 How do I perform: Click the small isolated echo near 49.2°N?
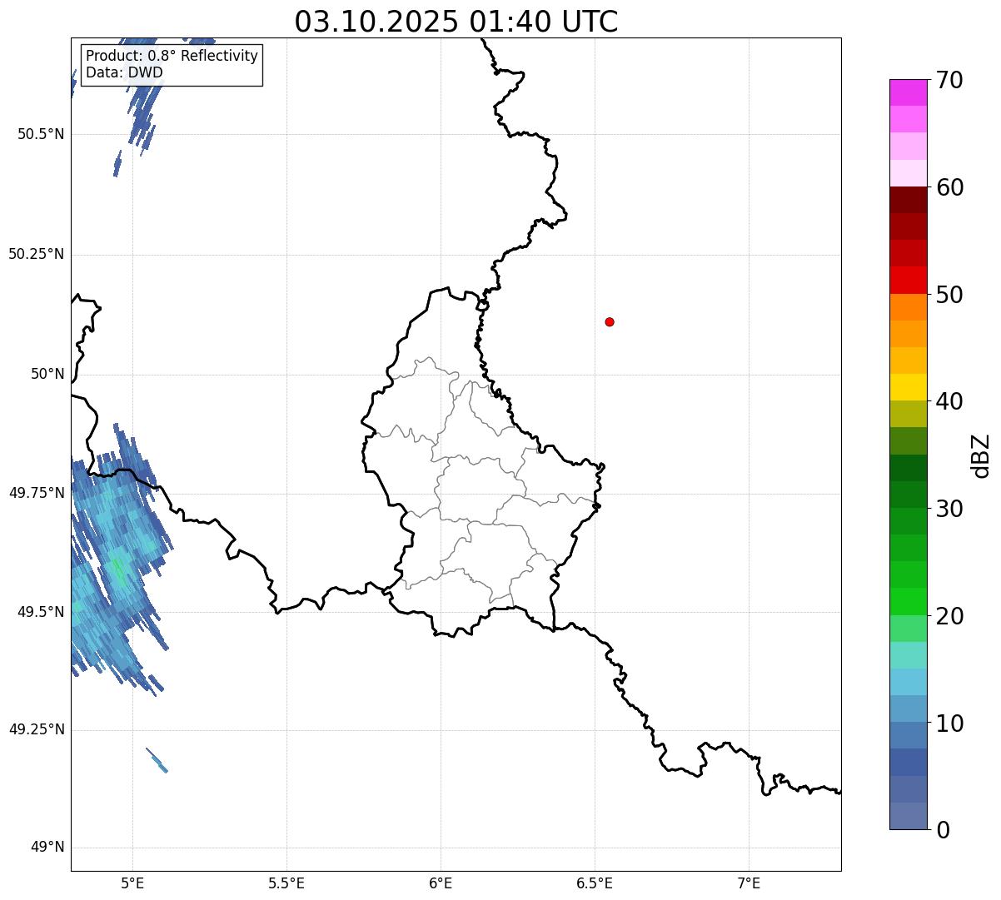coord(157,760)
